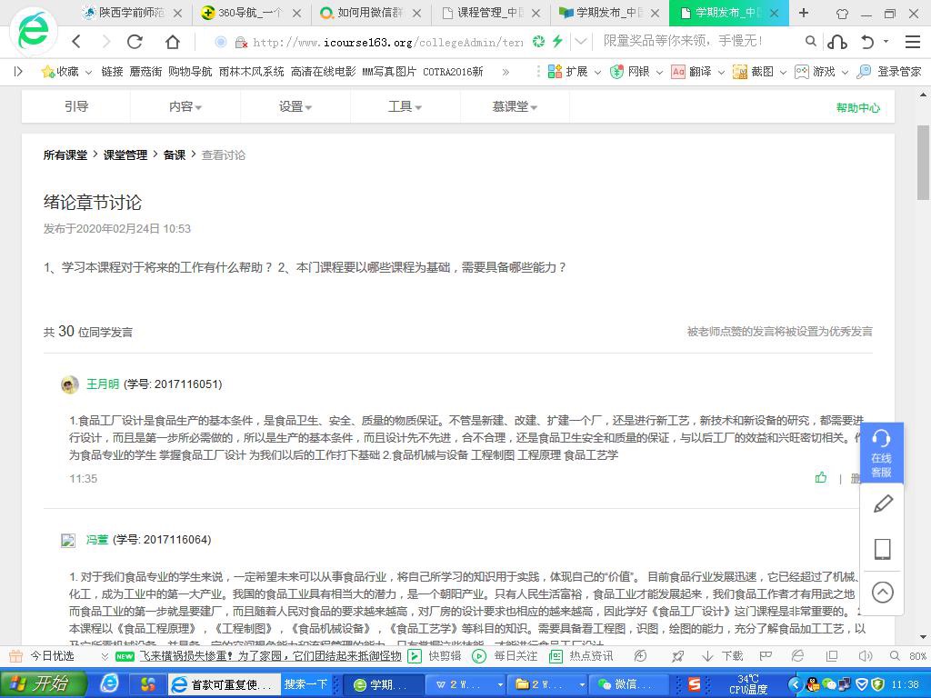931x698 pixels.
Task: Click the tablet device icon in side panel
Action: coord(882,549)
